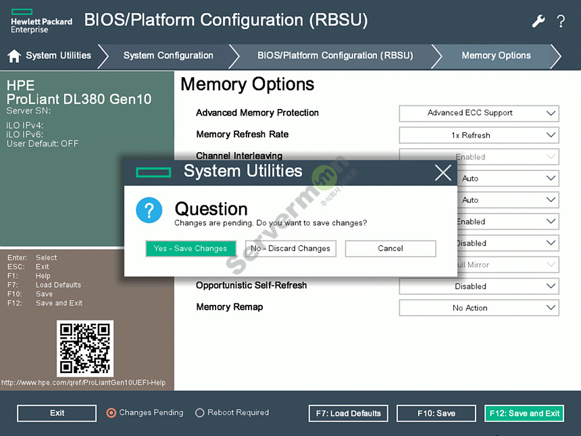The width and height of the screenshot is (581, 436).
Task: Go to System Utilities breadcrumb
Action: tap(58, 55)
